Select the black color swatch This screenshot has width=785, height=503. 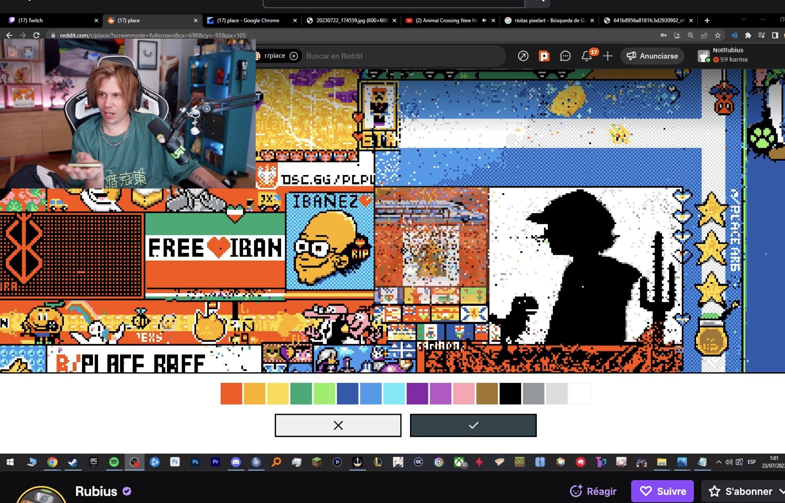(x=510, y=394)
